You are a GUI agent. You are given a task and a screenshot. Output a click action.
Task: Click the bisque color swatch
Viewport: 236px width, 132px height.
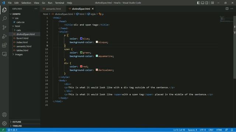coord(97,42)
